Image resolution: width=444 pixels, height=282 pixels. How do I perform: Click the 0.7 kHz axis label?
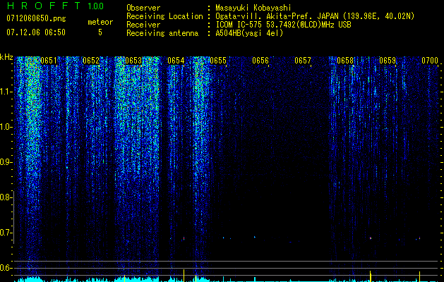(5, 233)
